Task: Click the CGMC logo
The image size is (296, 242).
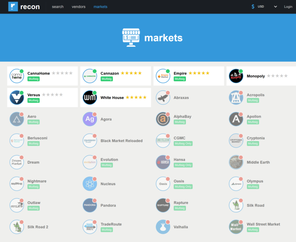Action: pos(163,141)
